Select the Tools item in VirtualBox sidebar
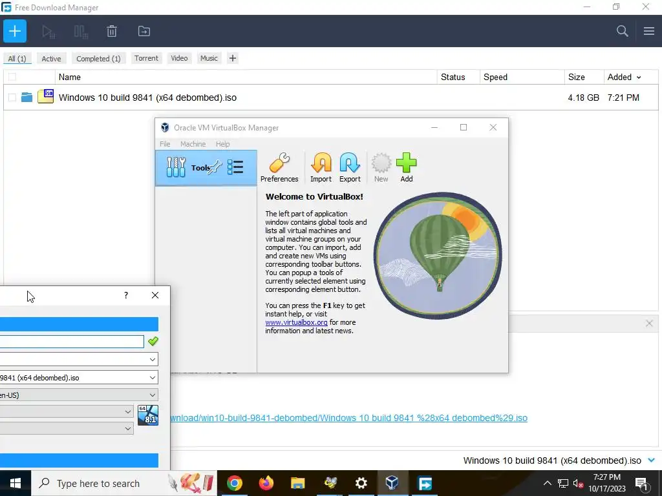This screenshot has height=496, width=662. coord(206,167)
